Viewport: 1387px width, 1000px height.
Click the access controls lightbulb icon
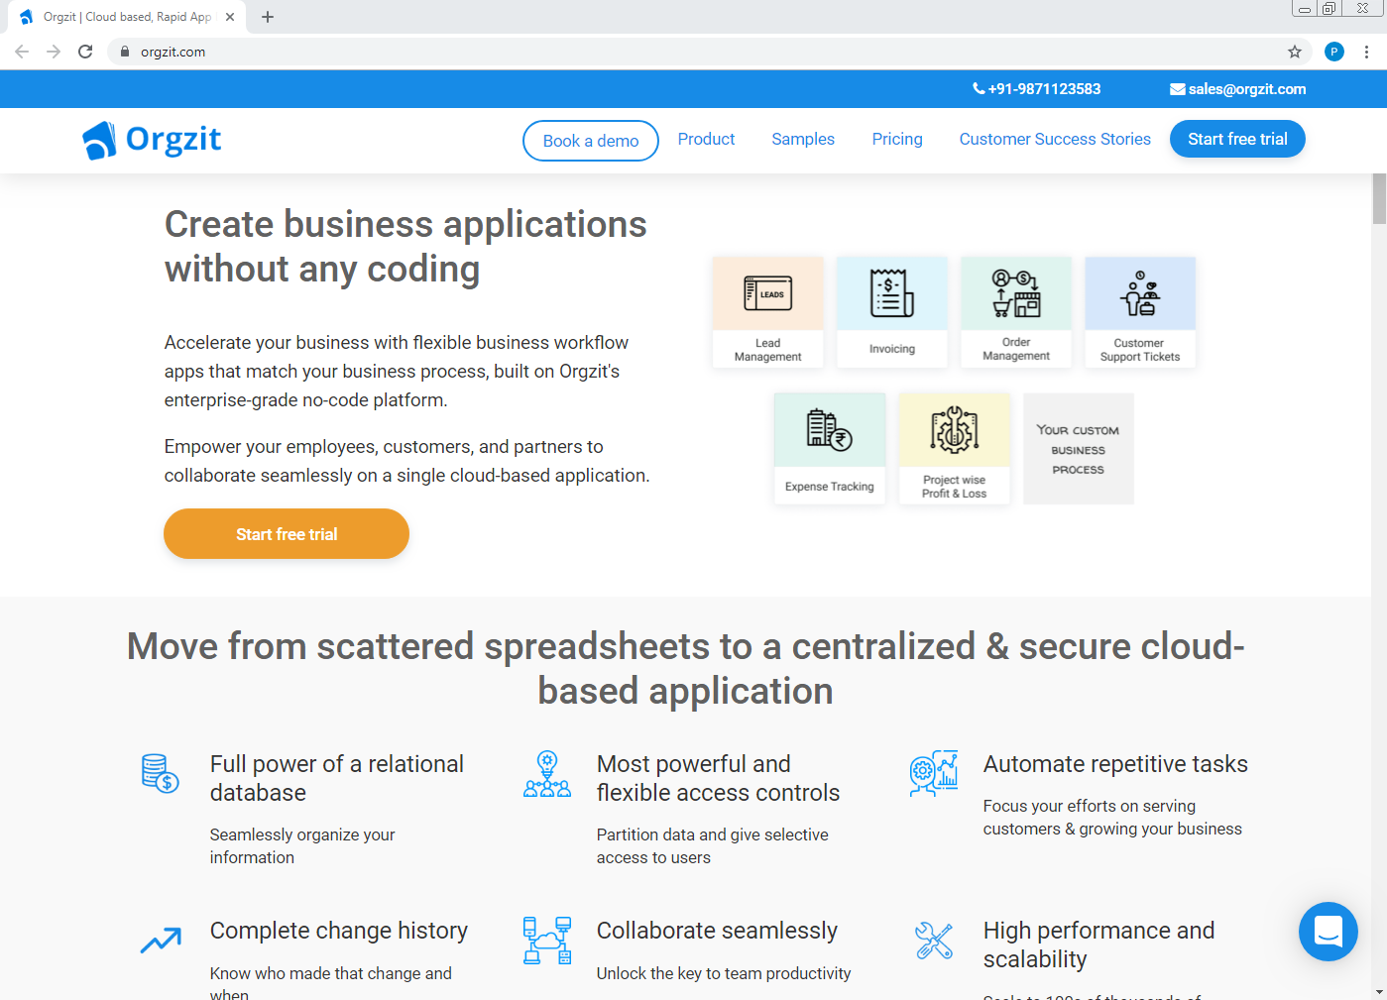point(547,774)
